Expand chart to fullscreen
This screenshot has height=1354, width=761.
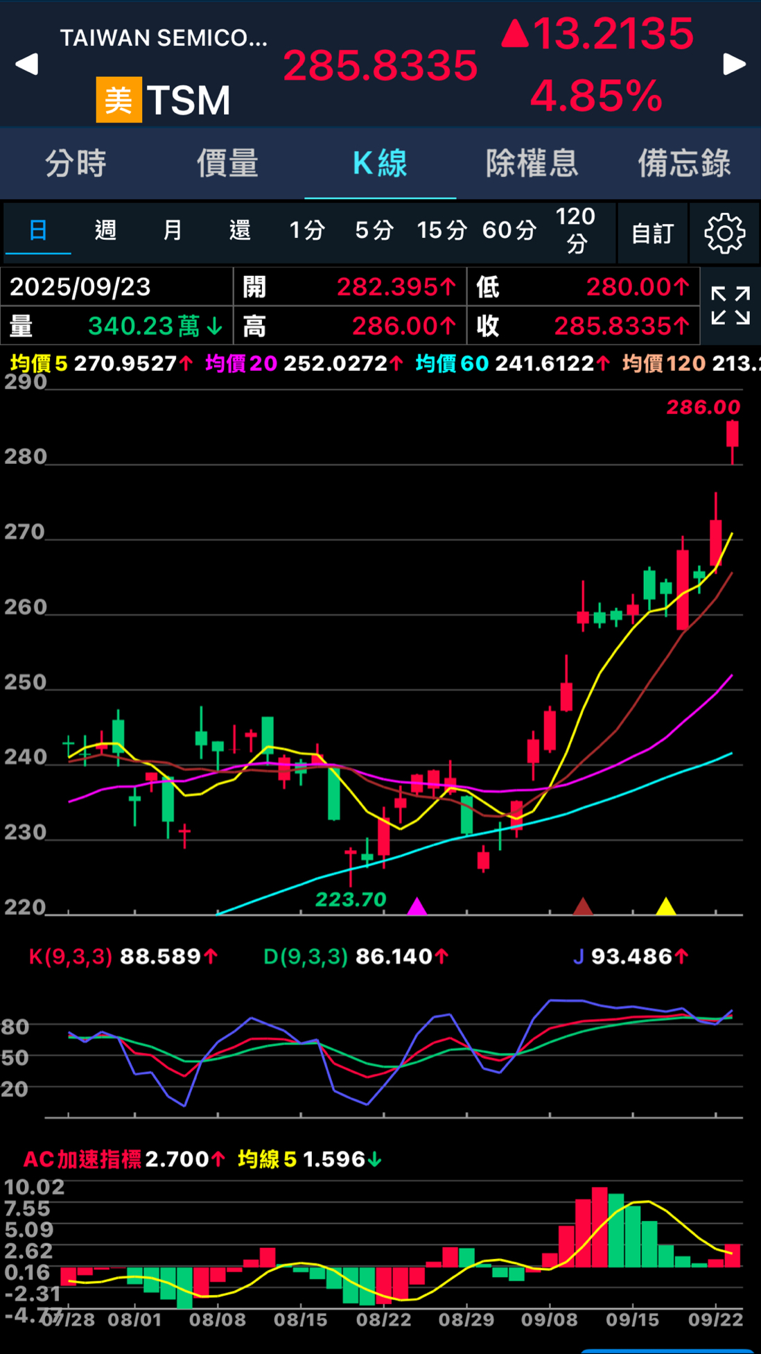pos(731,306)
